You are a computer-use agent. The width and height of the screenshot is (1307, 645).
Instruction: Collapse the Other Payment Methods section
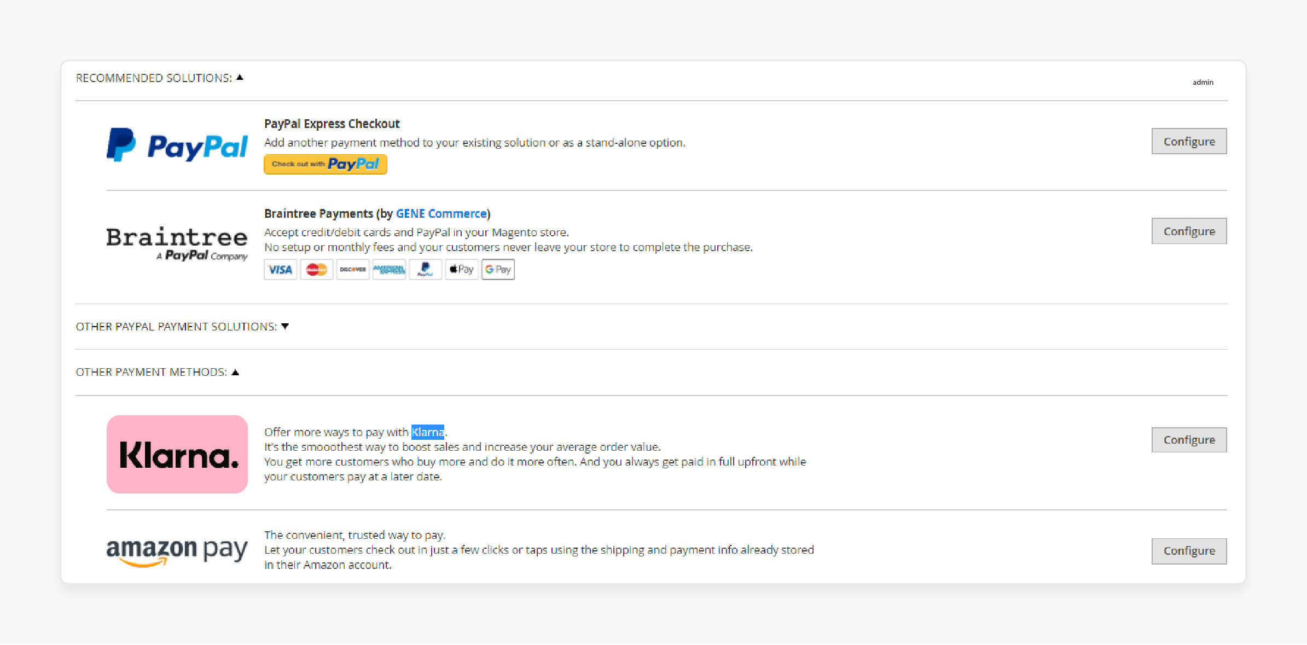[158, 372]
